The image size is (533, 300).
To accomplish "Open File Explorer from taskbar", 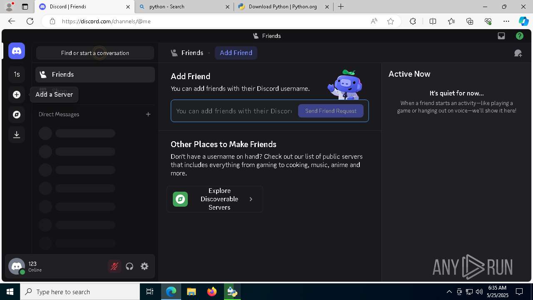I will (x=192, y=292).
